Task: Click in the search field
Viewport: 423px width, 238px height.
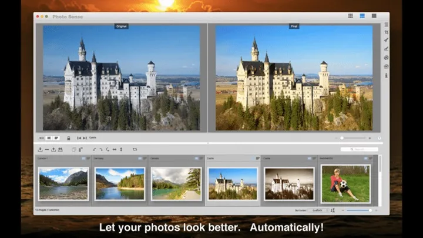Action: tap(359, 149)
